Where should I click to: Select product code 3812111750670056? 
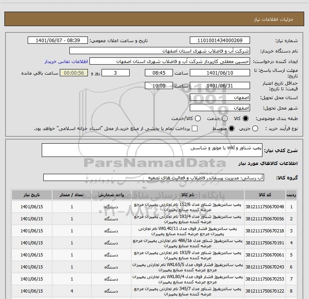(x=265, y=219)
